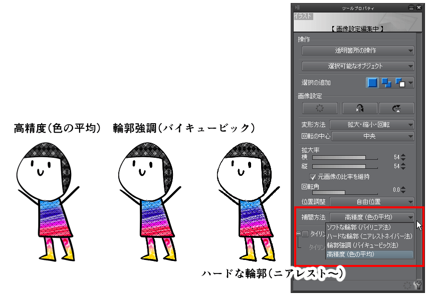Click the middle figure under 輪郭強調(バイキュービック)

click(149, 202)
